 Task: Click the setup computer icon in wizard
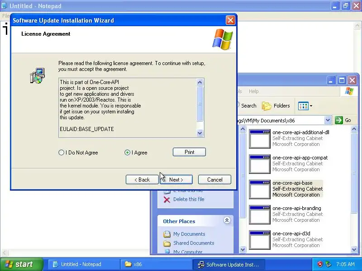click(38, 75)
